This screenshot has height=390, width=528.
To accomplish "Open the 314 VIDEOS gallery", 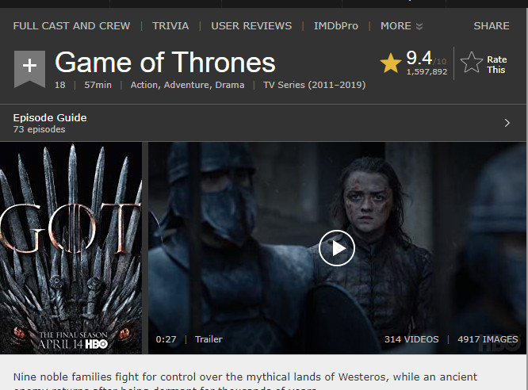I will 411,339.
